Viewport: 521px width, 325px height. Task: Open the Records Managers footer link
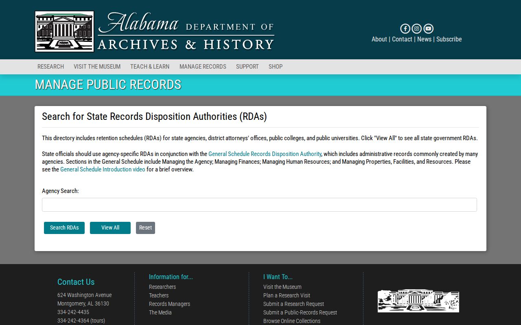(169, 304)
